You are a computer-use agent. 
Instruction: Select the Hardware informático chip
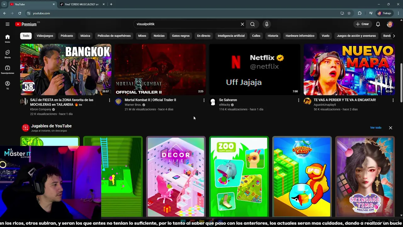click(300, 36)
